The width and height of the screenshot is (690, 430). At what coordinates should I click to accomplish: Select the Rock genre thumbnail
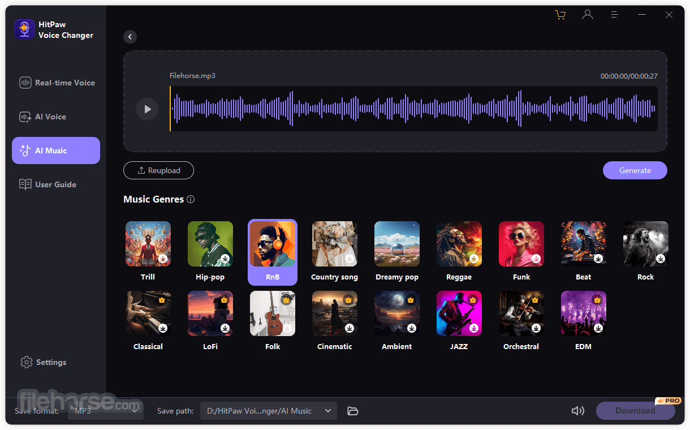646,244
